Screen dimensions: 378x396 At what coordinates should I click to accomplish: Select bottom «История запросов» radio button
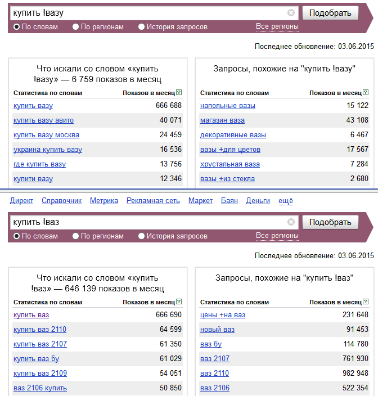(141, 236)
